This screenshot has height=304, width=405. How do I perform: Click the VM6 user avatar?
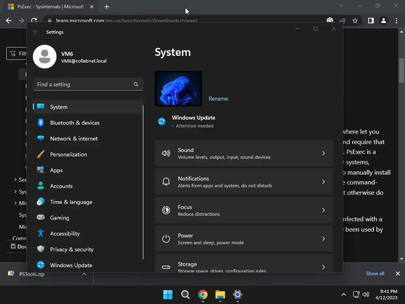(x=45, y=57)
